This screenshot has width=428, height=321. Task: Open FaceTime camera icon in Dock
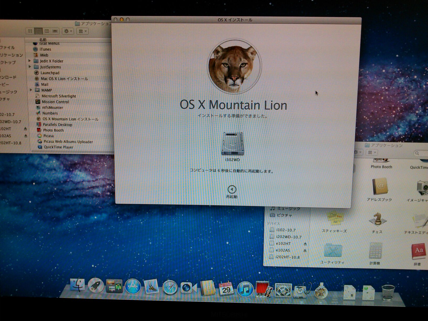click(188, 288)
